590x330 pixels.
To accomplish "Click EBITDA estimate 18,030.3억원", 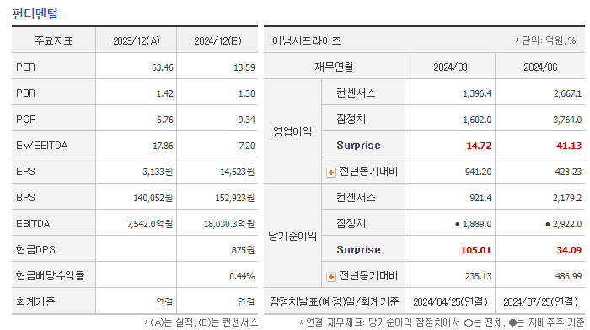I will click(x=229, y=224).
